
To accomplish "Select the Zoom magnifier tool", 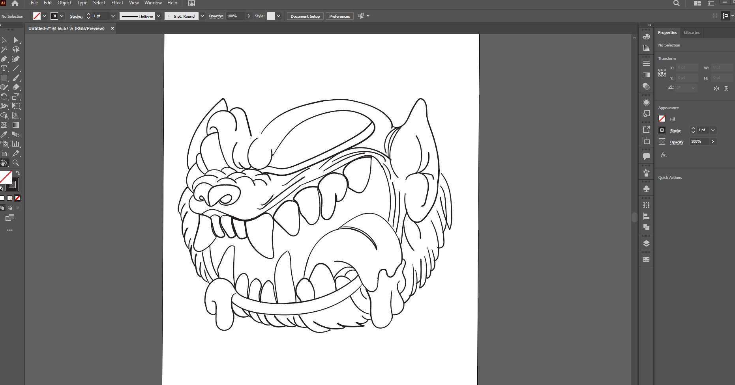I will (x=16, y=163).
